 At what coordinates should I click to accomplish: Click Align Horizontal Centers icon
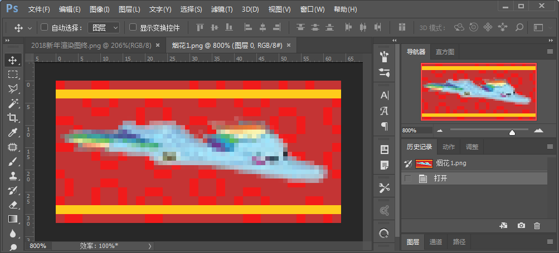(263, 27)
